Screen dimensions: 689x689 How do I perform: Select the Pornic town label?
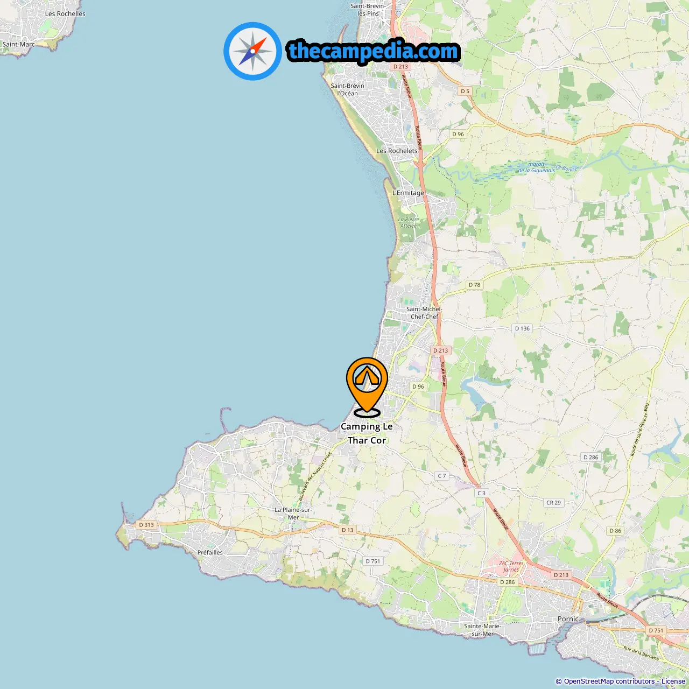coord(568,619)
